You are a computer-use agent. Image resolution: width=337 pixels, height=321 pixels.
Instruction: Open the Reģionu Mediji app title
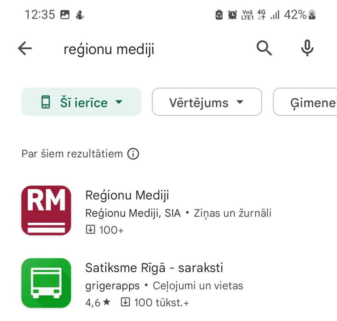(x=127, y=195)
